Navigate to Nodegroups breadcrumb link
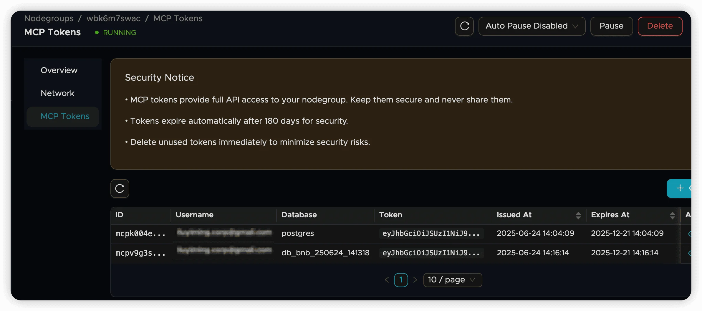The height and width of the screenshot is (311, 702). (49, 19)
